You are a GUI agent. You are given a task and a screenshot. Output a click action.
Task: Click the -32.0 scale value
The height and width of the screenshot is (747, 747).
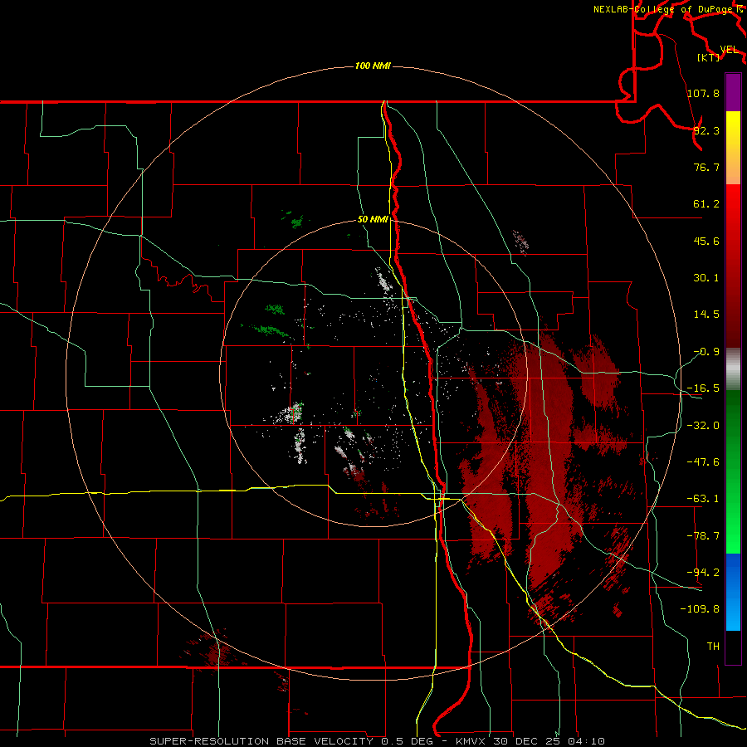point(703,426)
